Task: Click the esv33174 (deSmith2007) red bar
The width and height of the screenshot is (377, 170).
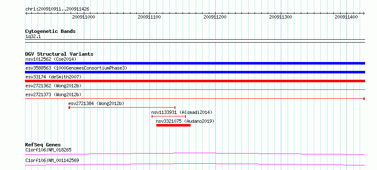Action: (195, 81)
